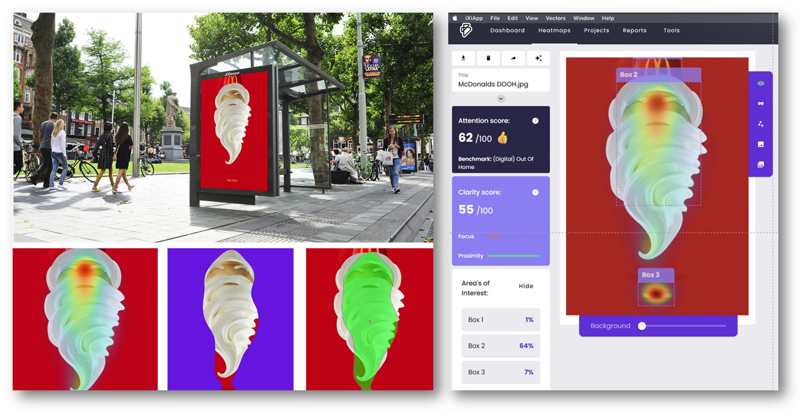The height and width of the screenshot is (416, 804).
Task: Click the 1% value for Box 1
Action: click(529, 319)
